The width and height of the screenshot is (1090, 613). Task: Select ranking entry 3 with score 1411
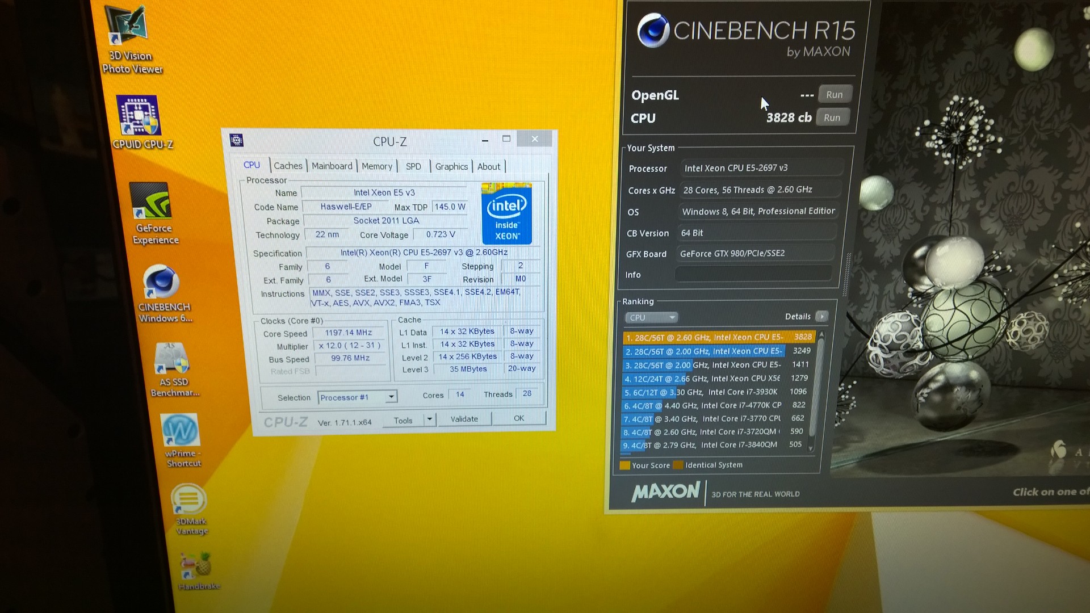tap(719, 365)
